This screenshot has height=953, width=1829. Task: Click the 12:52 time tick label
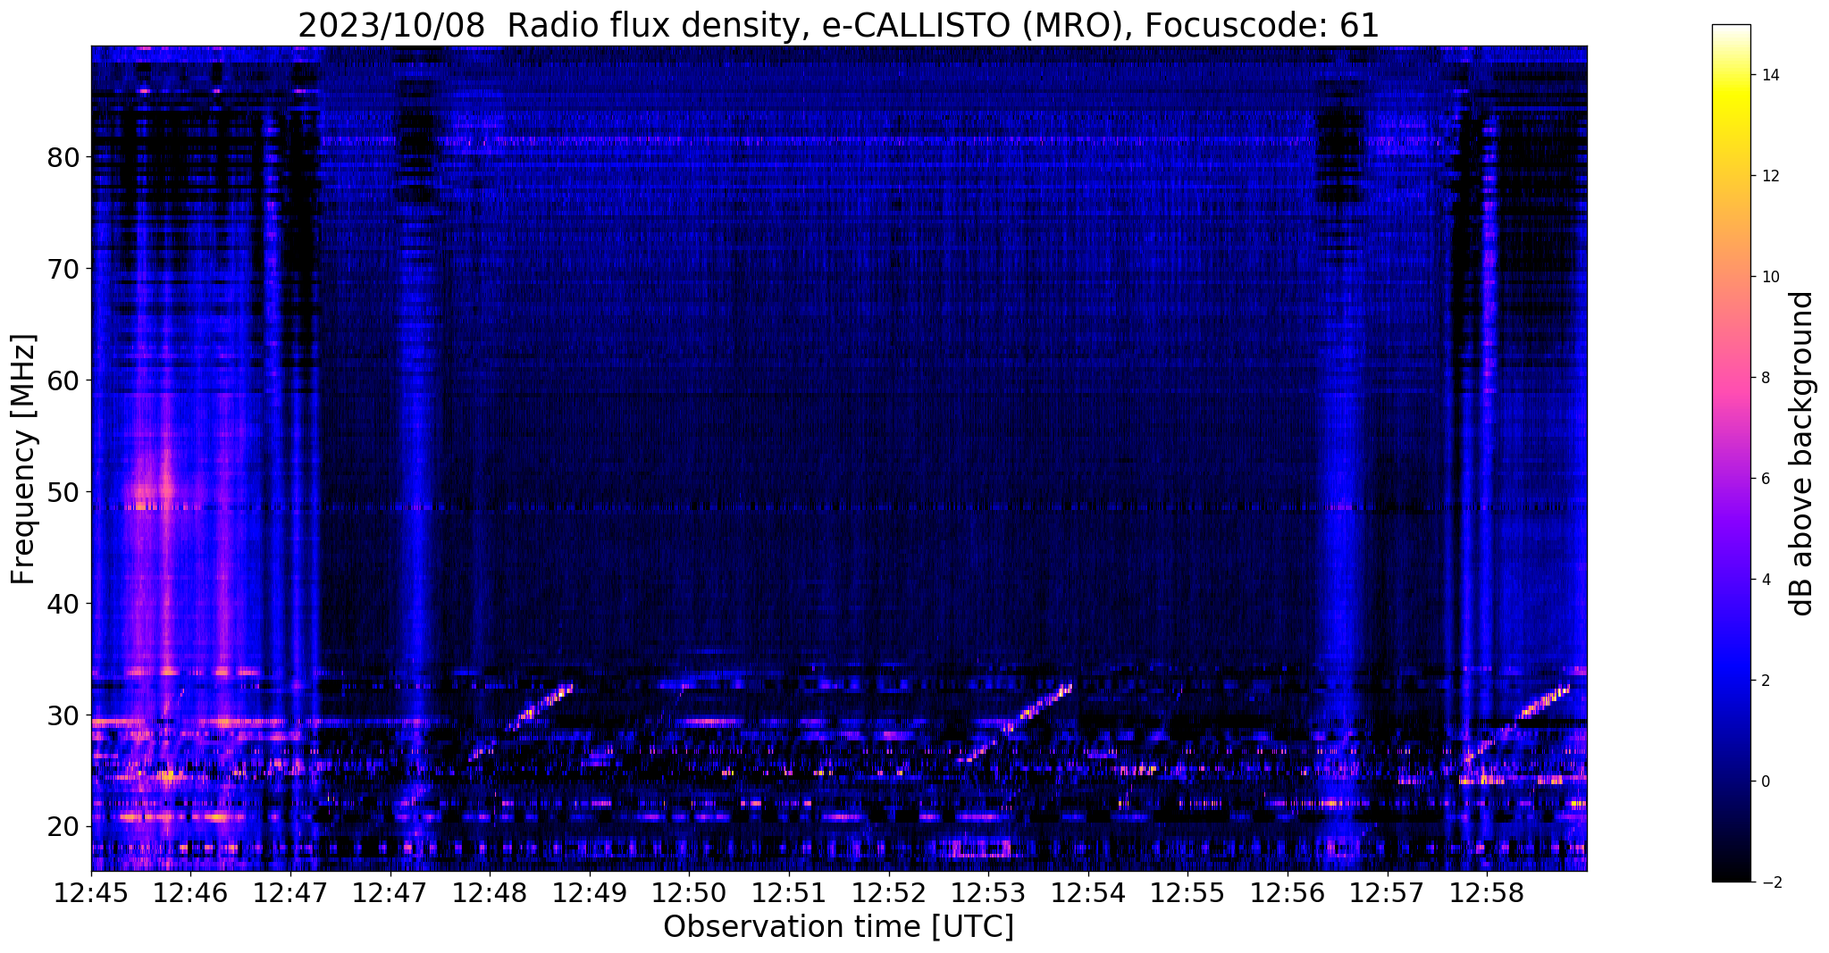888,892
